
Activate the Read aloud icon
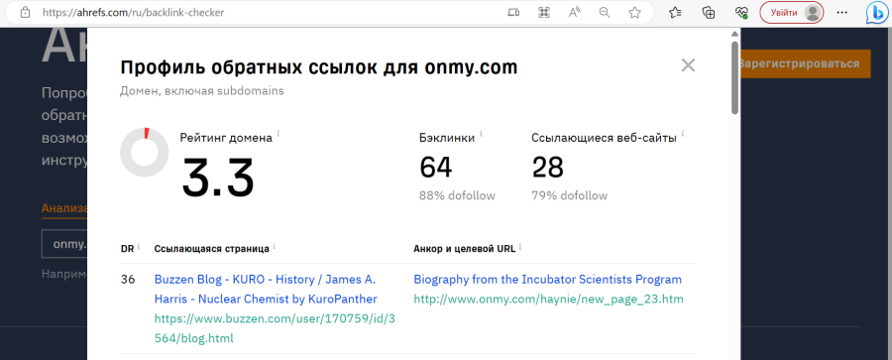tap(575, 13)
